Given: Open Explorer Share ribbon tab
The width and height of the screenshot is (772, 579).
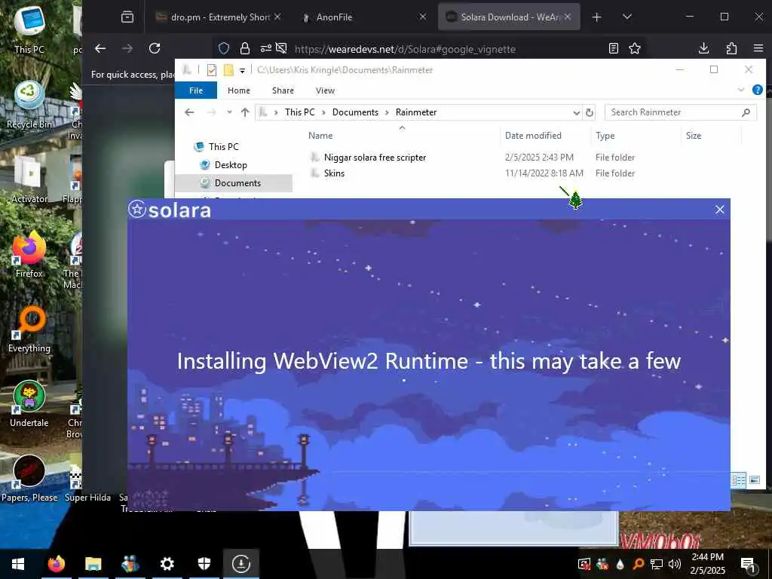Looking at the screenshot, I should pos(283,90).
